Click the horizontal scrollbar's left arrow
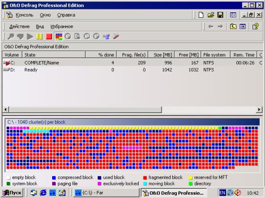 (6, 109)
